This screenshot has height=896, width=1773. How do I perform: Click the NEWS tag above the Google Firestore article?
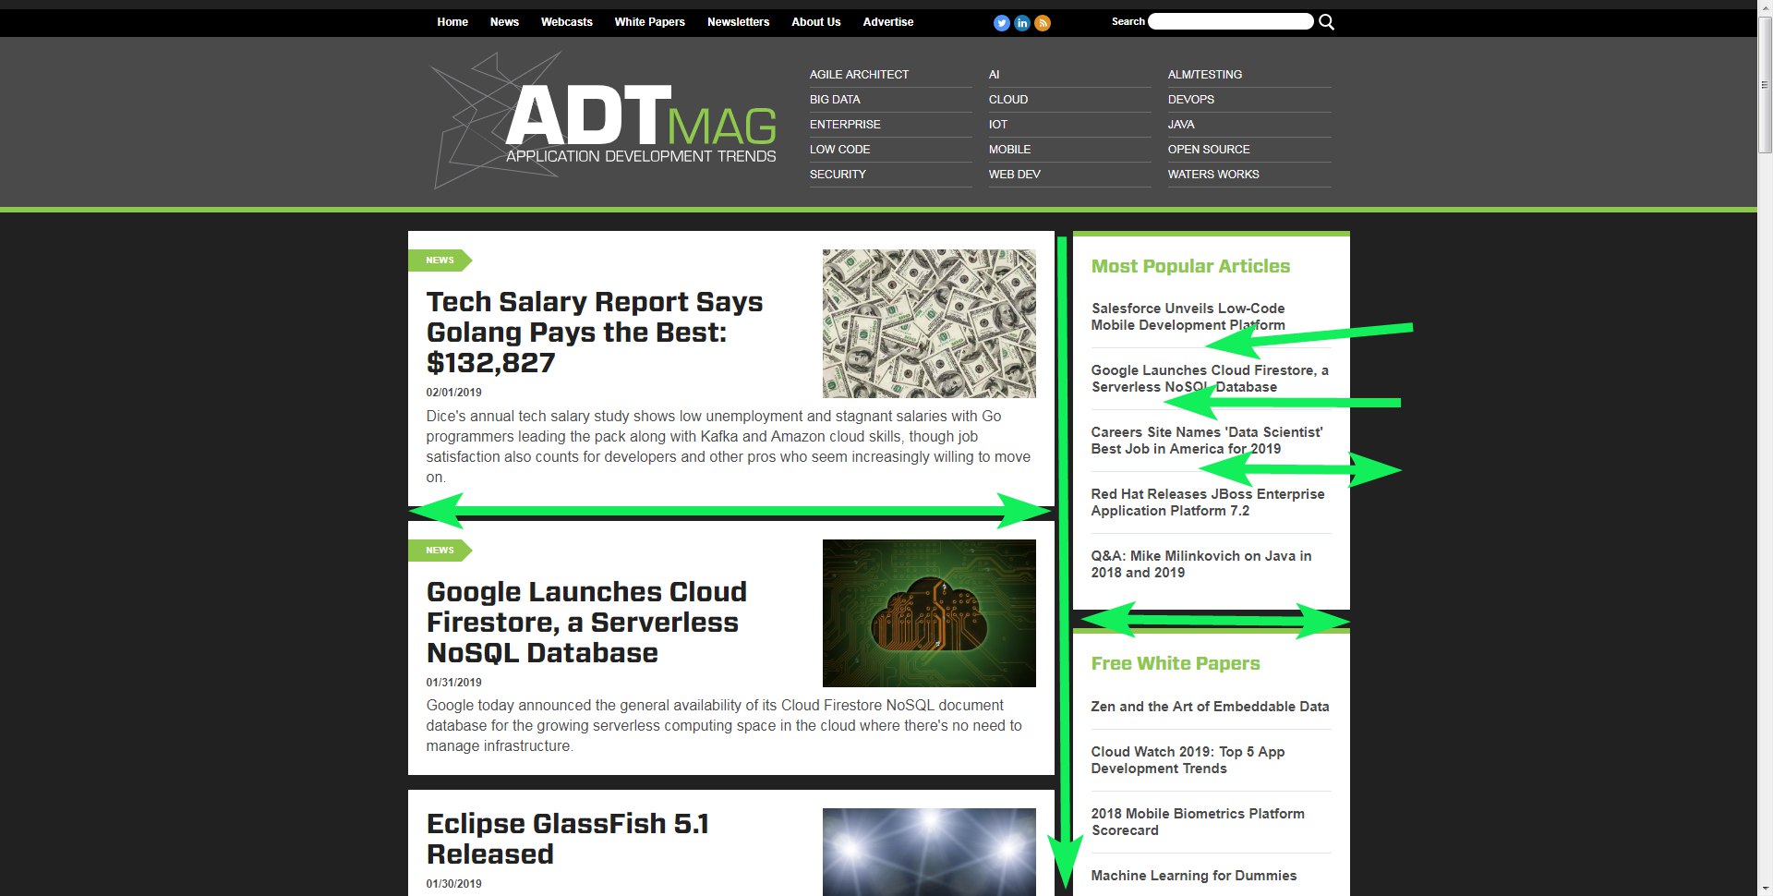440,551
